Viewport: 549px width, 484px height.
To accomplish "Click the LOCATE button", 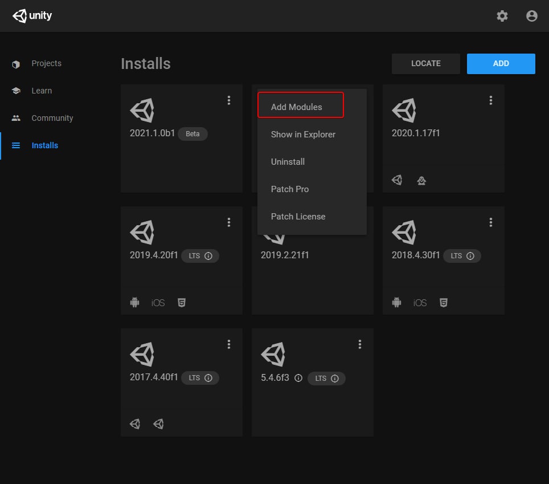I will tap(426, 64).
